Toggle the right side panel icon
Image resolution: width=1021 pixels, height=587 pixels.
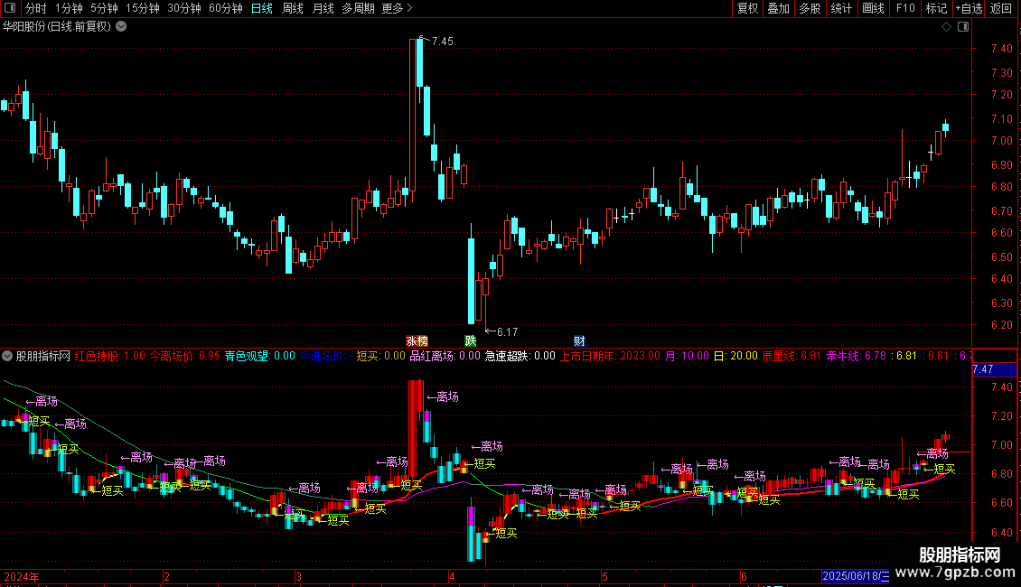click(963, 27)
